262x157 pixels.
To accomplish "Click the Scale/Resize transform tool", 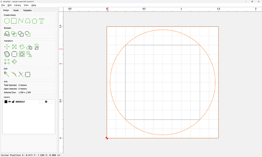I will [x=14, y=47].
